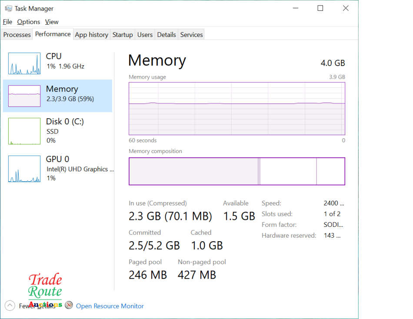413x319 pixels.
Task: Switch to the Processes tab
Action: (x=17, y=35)
